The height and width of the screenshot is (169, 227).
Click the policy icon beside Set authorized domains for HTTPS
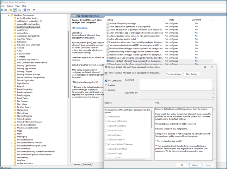tap(107, 45)
